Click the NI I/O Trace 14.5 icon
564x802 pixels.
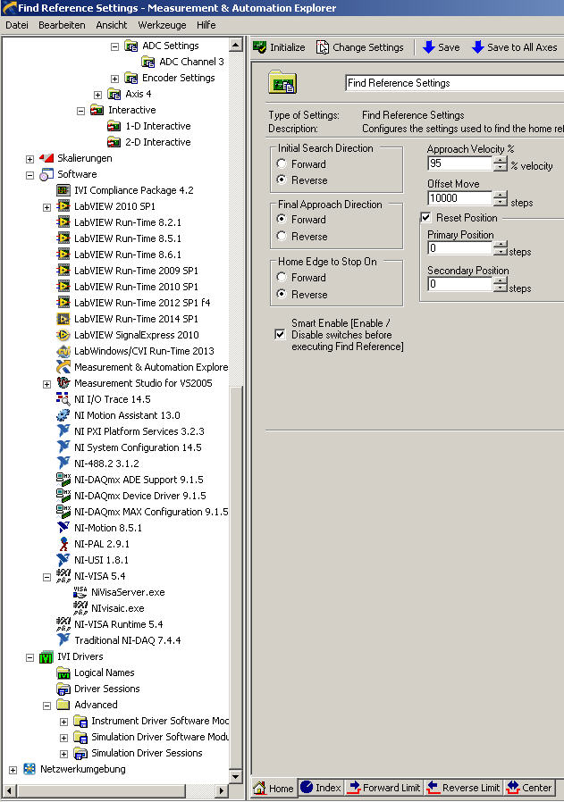[x=63, y=399]
